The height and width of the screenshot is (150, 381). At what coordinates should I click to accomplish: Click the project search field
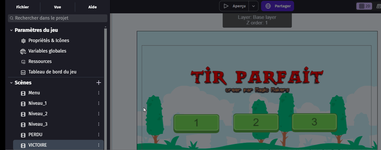pos(58,18)
